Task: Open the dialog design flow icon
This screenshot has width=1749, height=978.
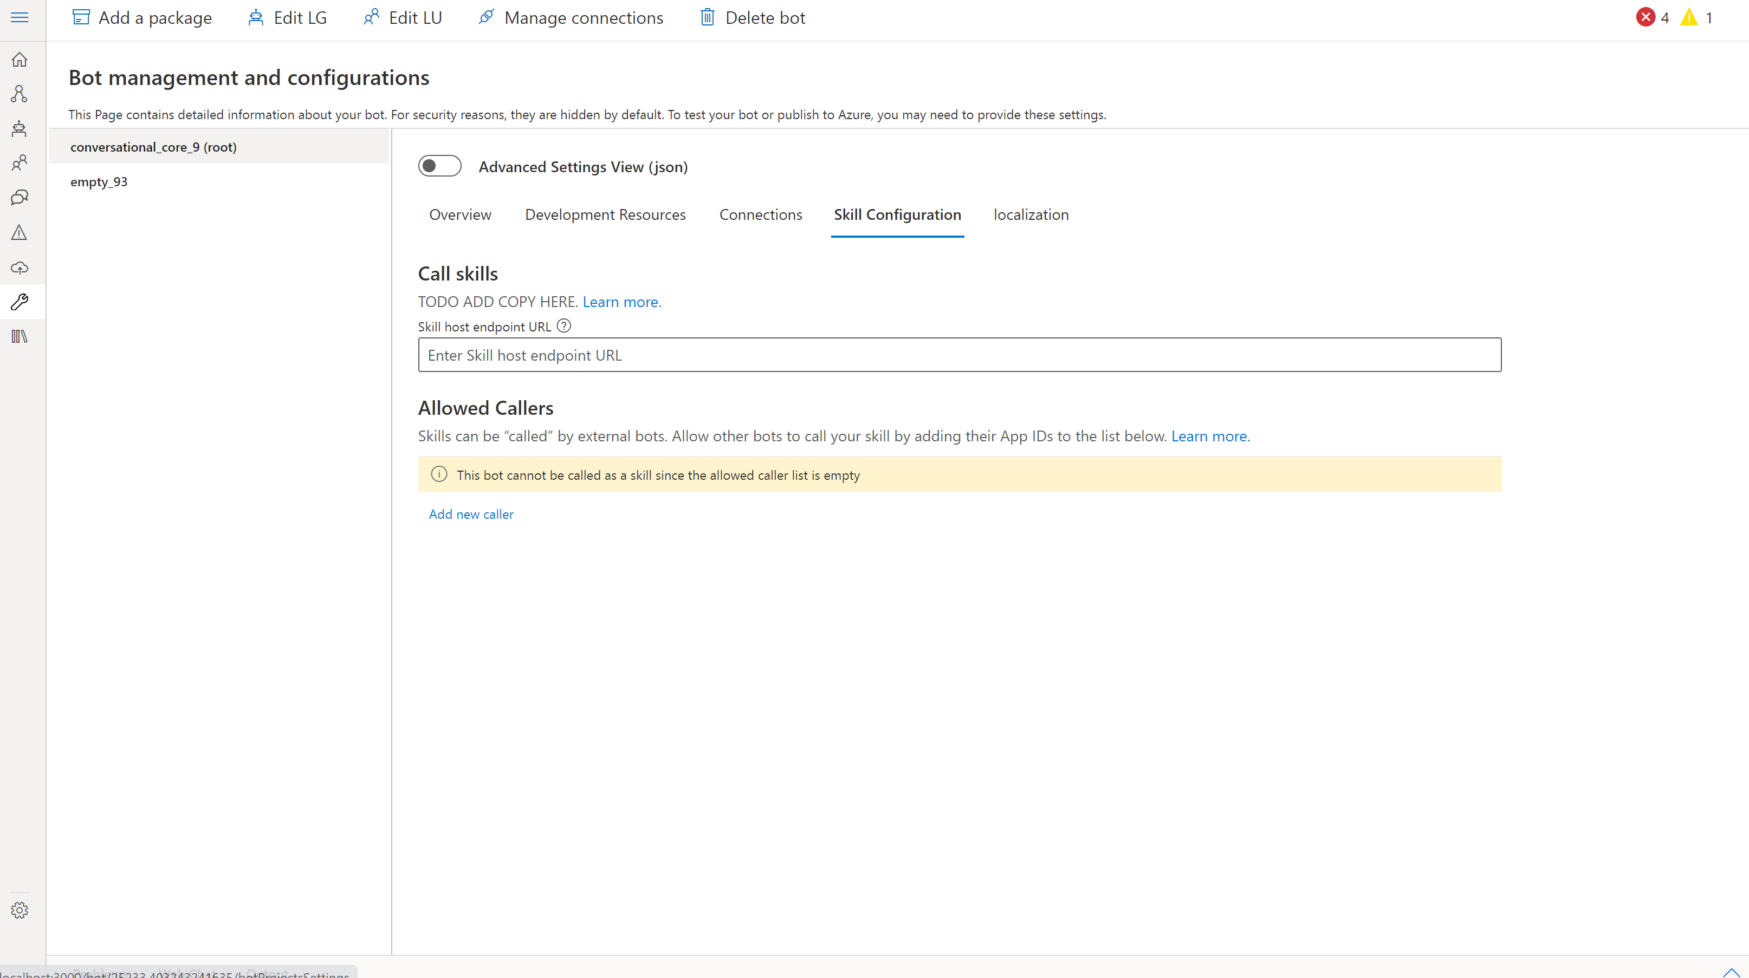Action: tap(20, 94)
